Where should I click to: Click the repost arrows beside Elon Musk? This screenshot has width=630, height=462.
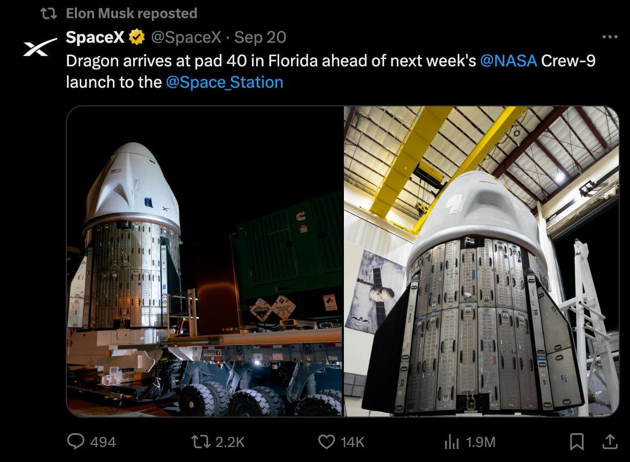[x=49, y=13]
